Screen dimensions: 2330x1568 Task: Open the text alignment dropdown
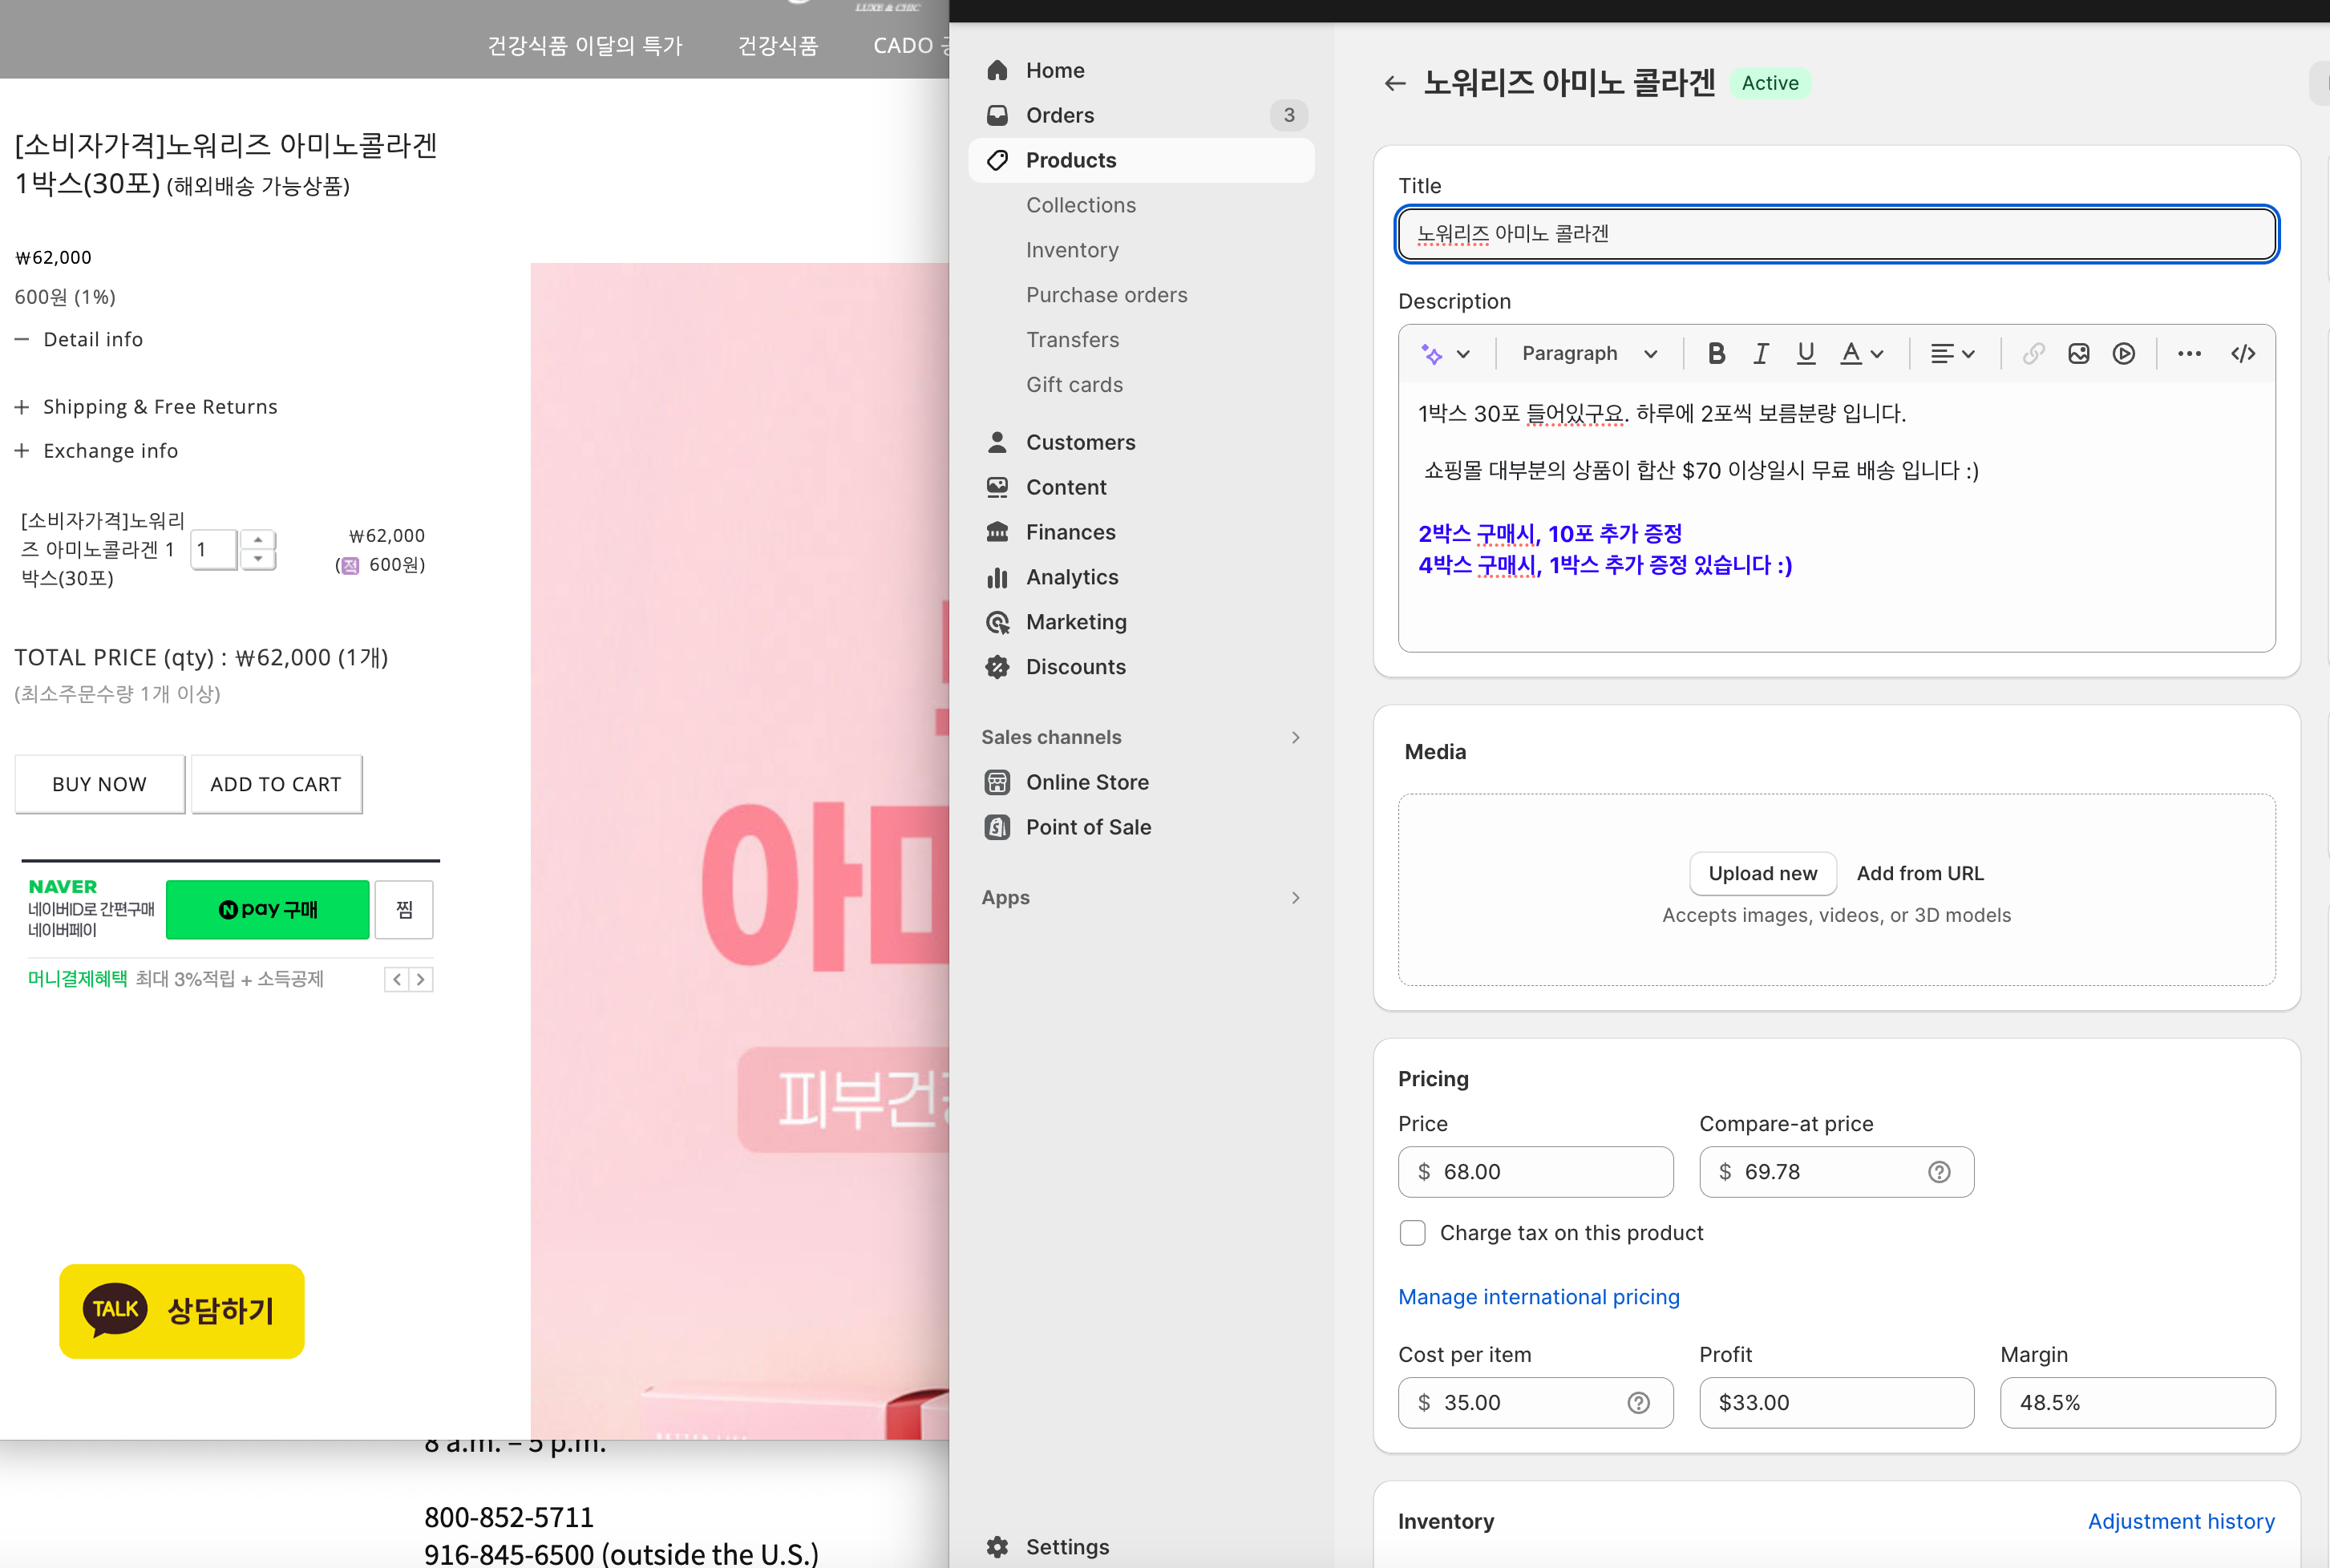(1952, 353)
